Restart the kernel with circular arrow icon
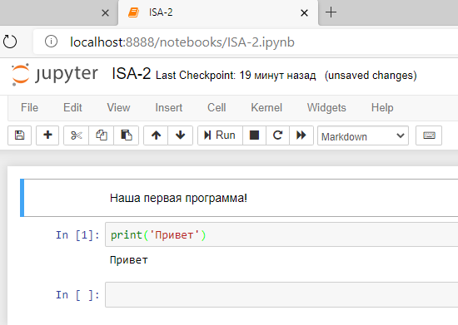Viewport: 458px width, 325px height. [x=277, y=135]
